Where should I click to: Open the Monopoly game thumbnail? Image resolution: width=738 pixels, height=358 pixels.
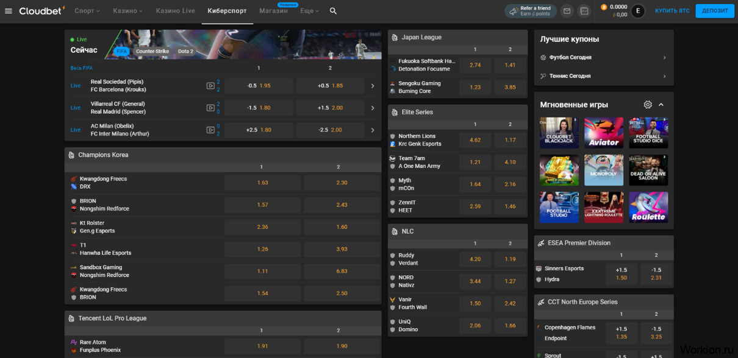coord(604,170)
